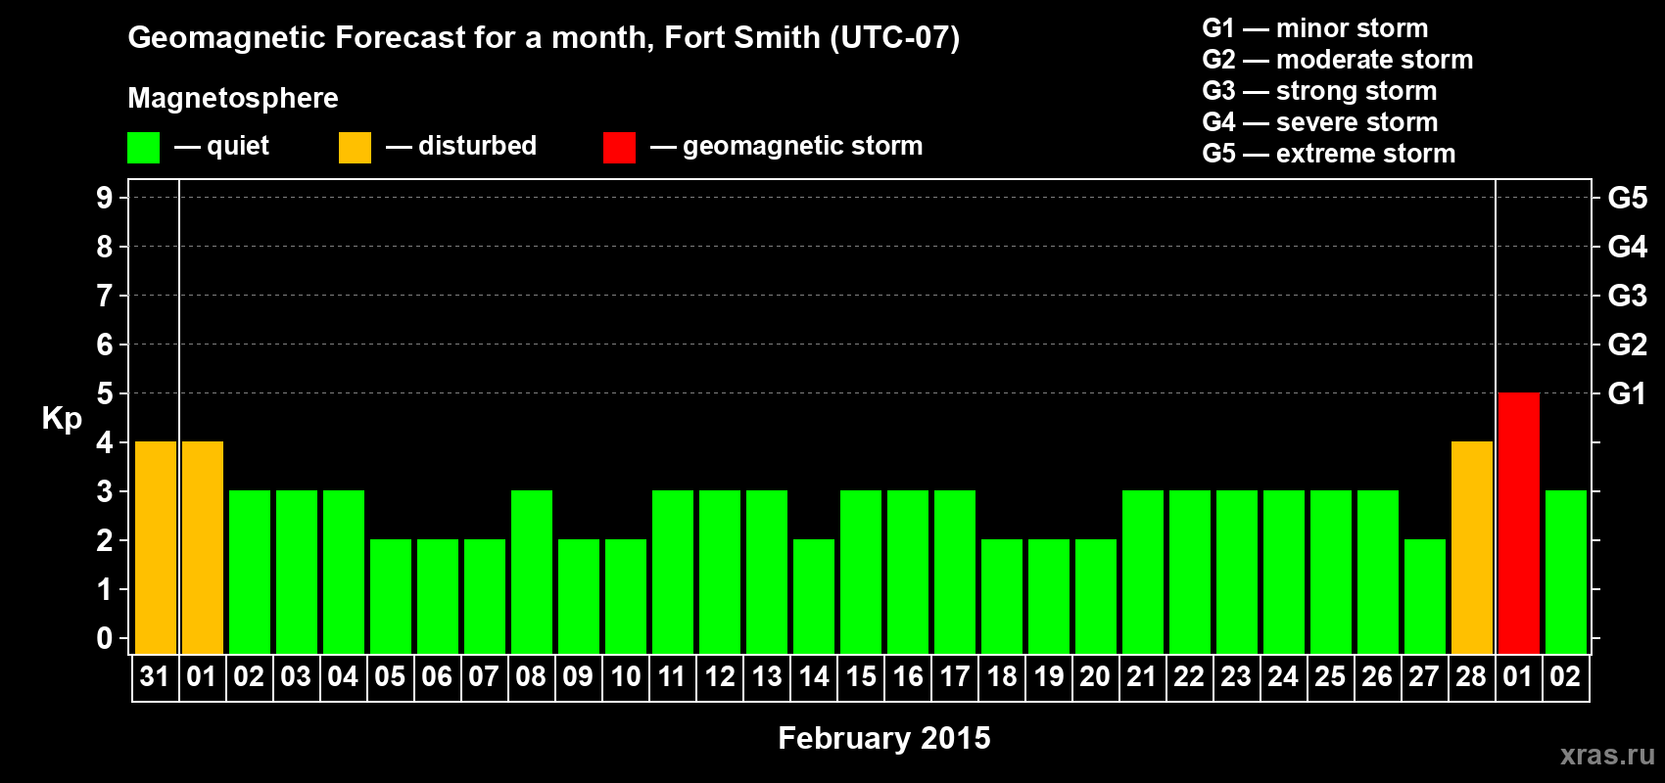The height and width of the screenshot is (783, 1665).
Task: Click the 'Magnetosphere' heading
Action: coord(233,98)
